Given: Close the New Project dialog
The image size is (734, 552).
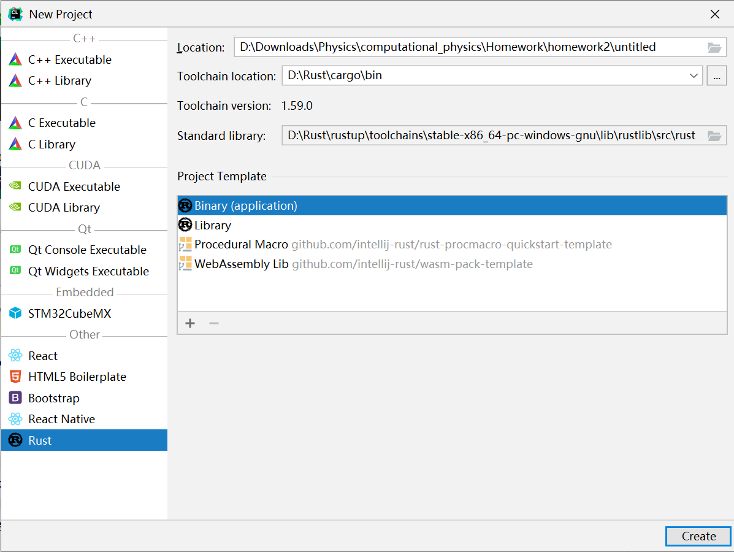Looking at the screenshot, I should (715, 14).
